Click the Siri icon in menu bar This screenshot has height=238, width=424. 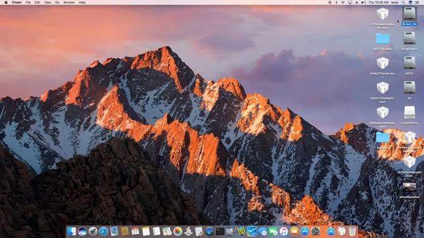click(411, 3)
